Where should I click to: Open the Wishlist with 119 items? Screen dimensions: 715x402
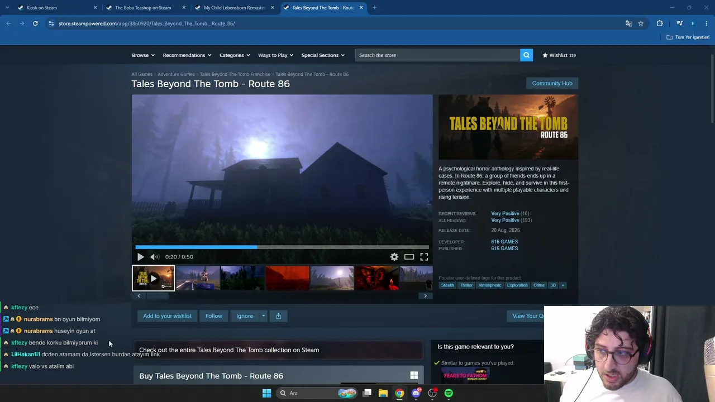pyautogui.click(x=559, y=55)
